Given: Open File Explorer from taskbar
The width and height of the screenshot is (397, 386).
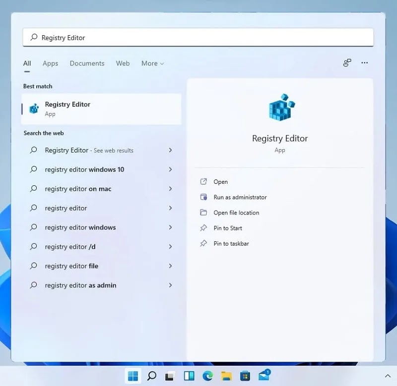Looking at the screenshot, I should click(x=226, y=376).
